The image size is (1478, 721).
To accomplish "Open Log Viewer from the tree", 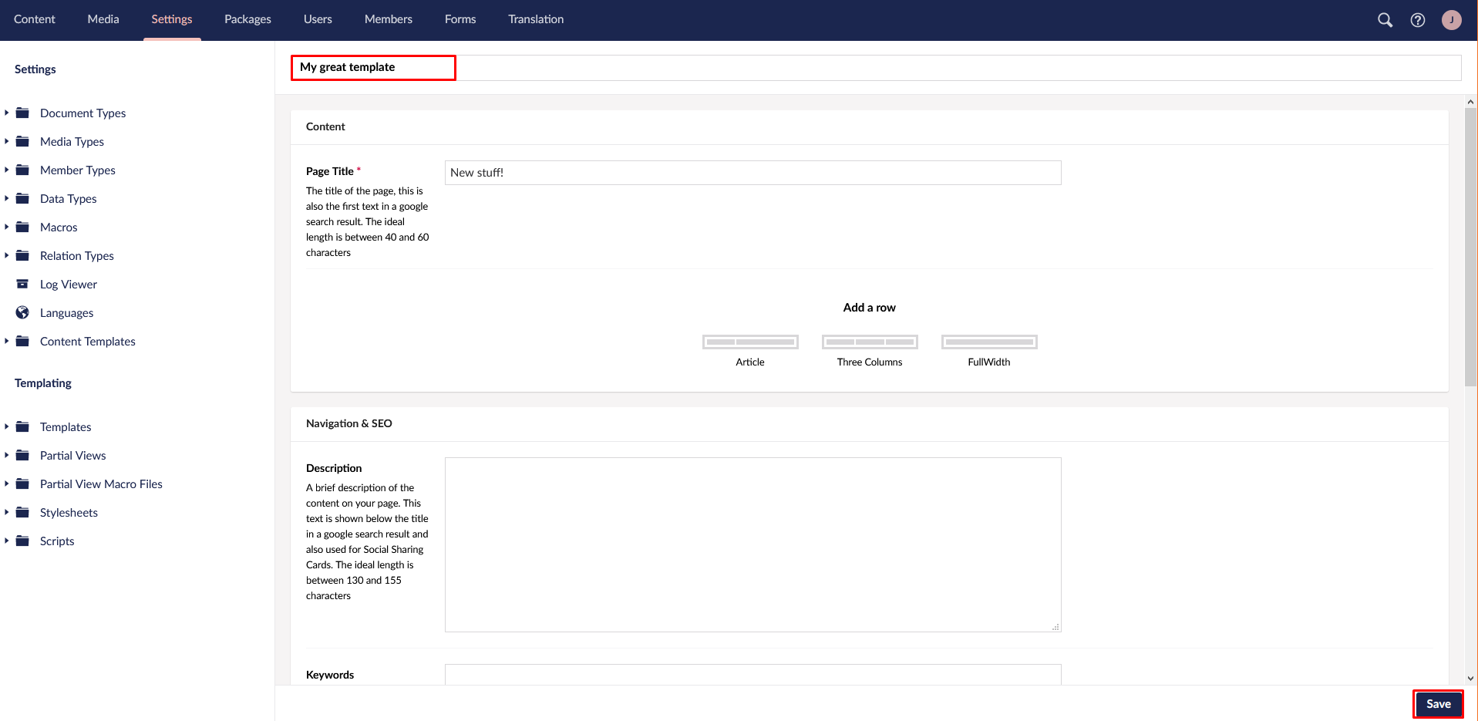I will coord(69,285).
